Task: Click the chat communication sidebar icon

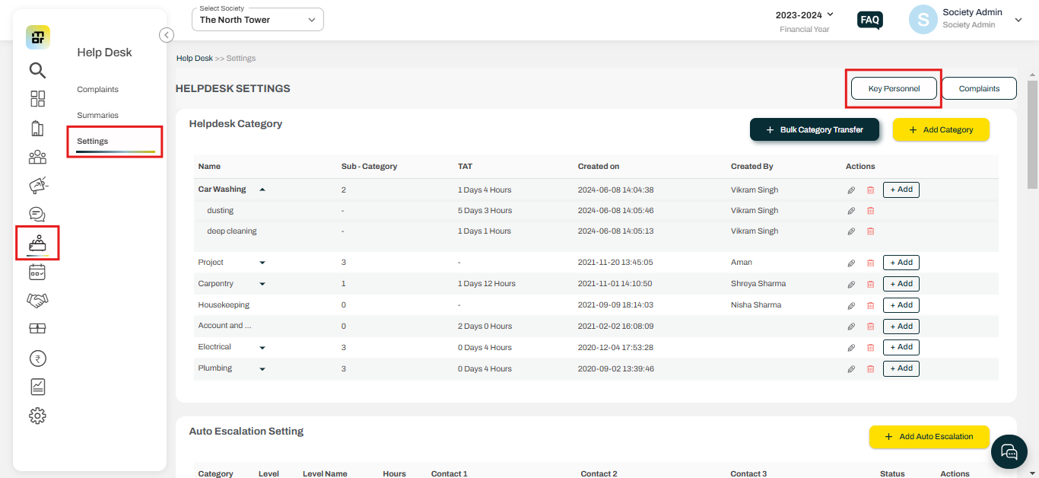Action: click(37, 214)
